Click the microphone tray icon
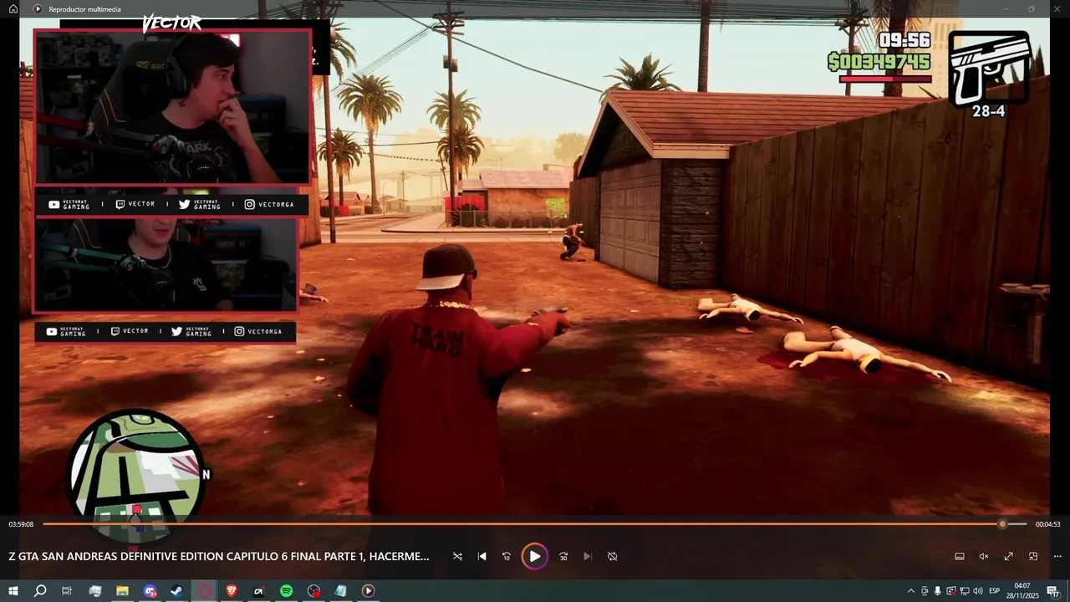This screenshot has width=1070, height=602. click(x=938, y=591)
